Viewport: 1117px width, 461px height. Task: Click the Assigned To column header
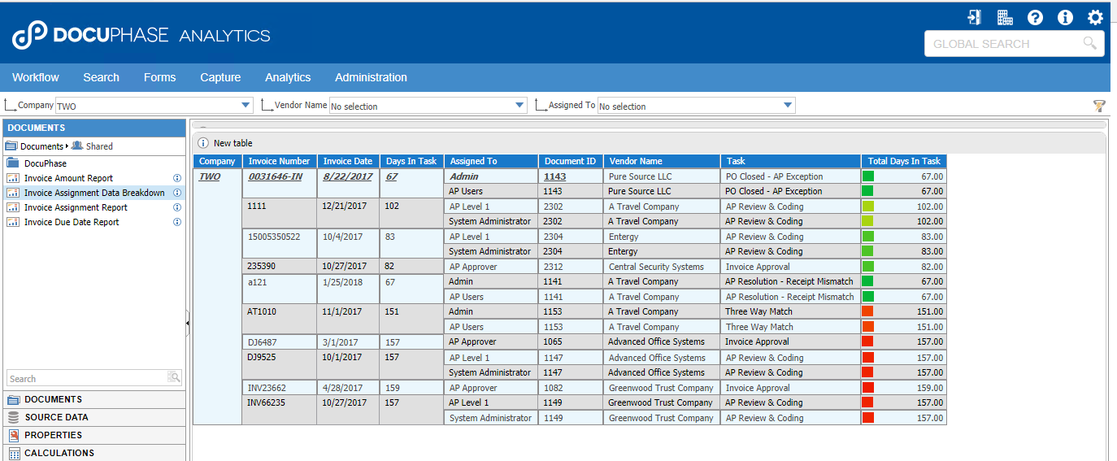491,161
